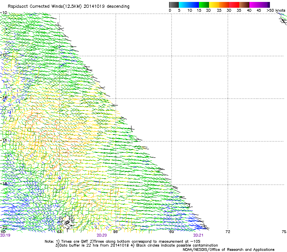Click the '-10' latitude axis label
The width and height of the screenshot is (287, 252).
(x=3, y=13)
